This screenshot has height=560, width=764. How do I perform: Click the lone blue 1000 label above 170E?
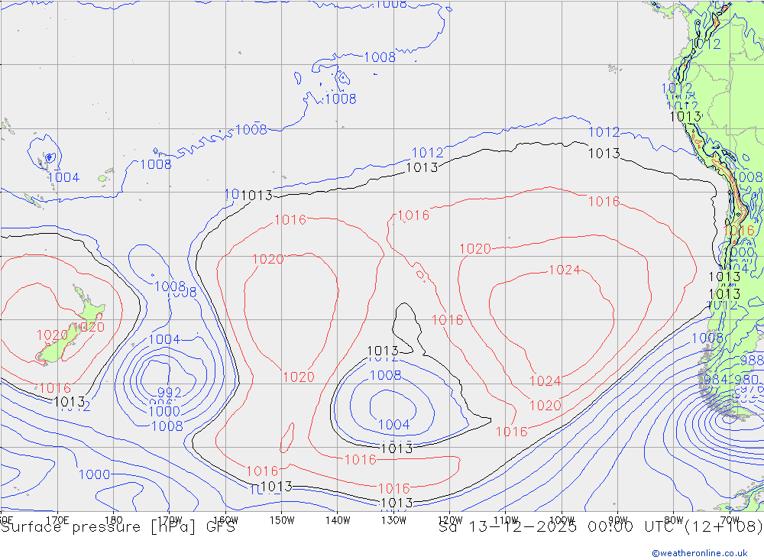click(95, 474)
